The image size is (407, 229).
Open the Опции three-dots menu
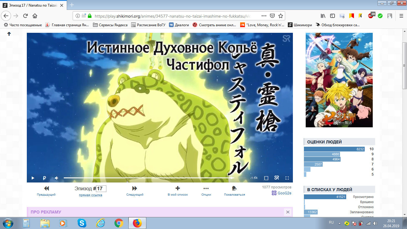coord(206,191)
